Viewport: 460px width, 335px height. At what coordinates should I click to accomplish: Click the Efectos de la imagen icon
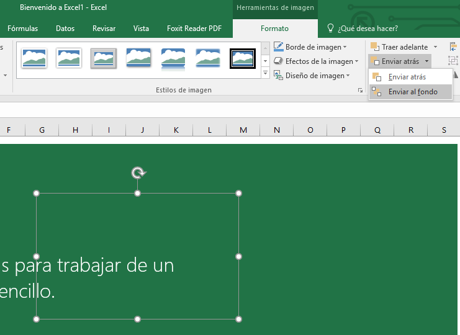tap(278, 61)
